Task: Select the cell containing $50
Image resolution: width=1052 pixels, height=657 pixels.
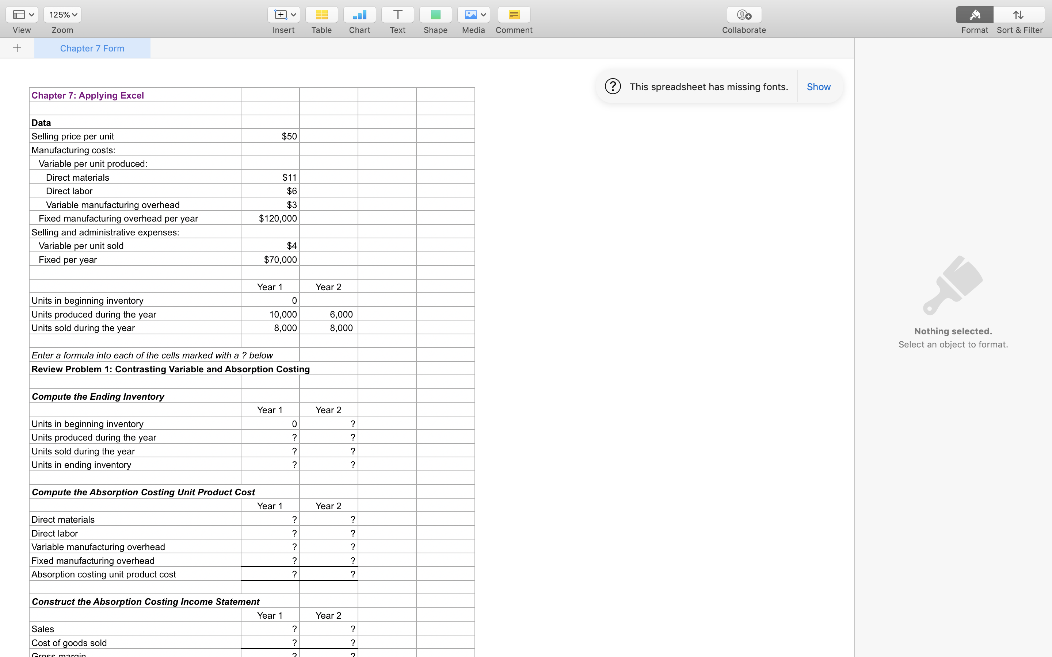Action: pyautogui.click(x=270, y=135)
